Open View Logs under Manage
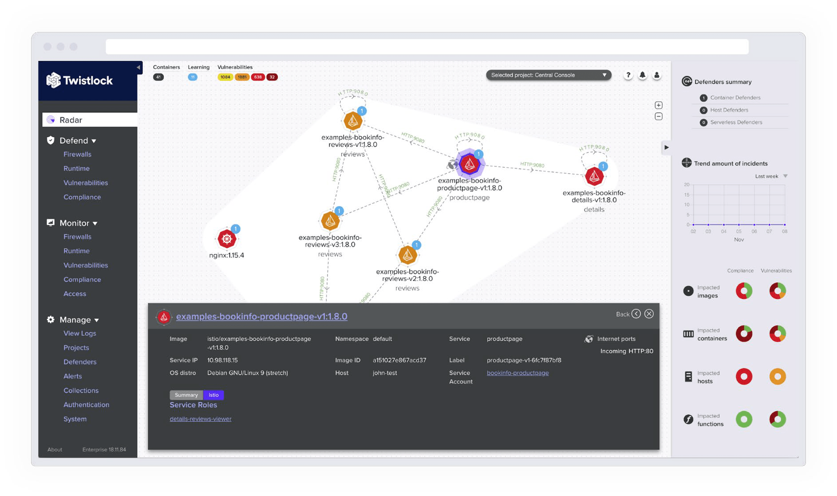837x496 pixels. pos(79,333)
